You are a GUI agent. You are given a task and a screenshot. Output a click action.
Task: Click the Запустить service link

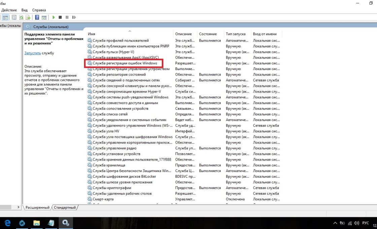point(32,53)
